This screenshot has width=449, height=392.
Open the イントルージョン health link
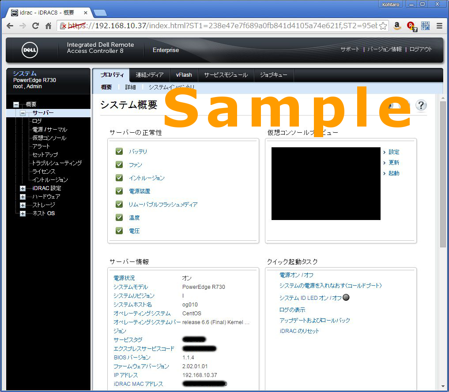(x=147, y=178)
